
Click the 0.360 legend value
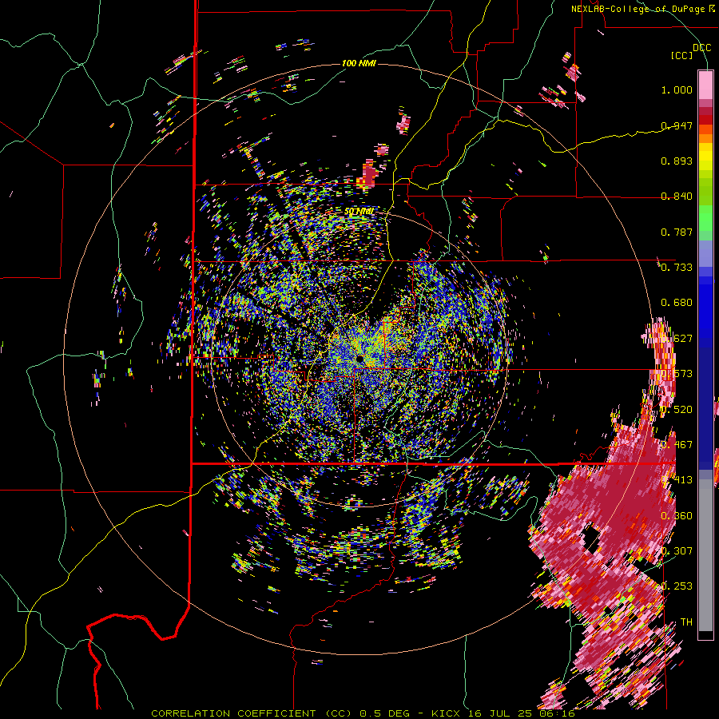click(677, 516)
